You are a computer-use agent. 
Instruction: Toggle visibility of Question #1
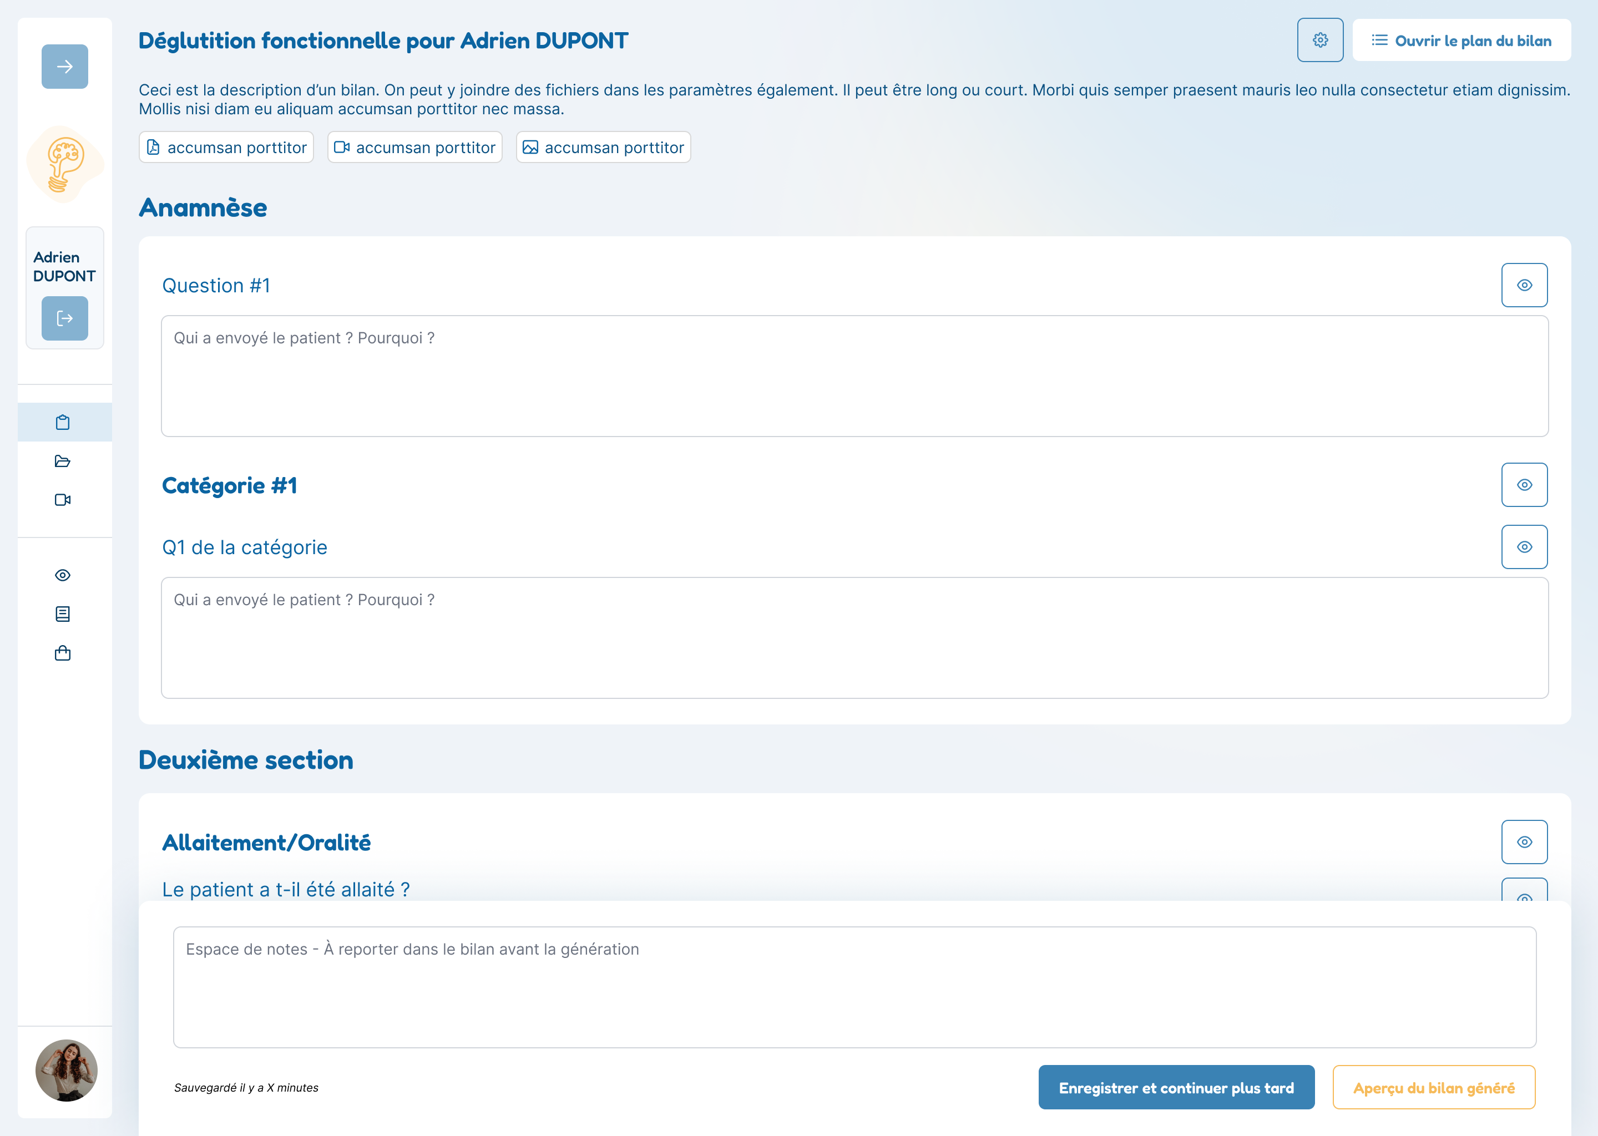pos(1524,285)
